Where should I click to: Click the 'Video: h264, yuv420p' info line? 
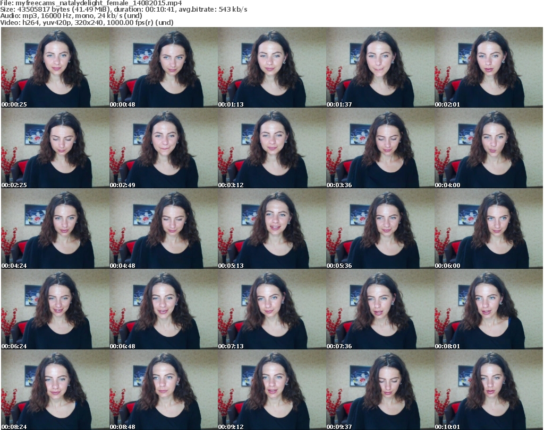(x=87, y=22)
